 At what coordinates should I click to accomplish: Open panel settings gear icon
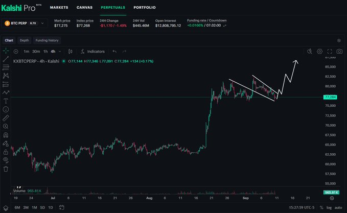tap(339, 41)
